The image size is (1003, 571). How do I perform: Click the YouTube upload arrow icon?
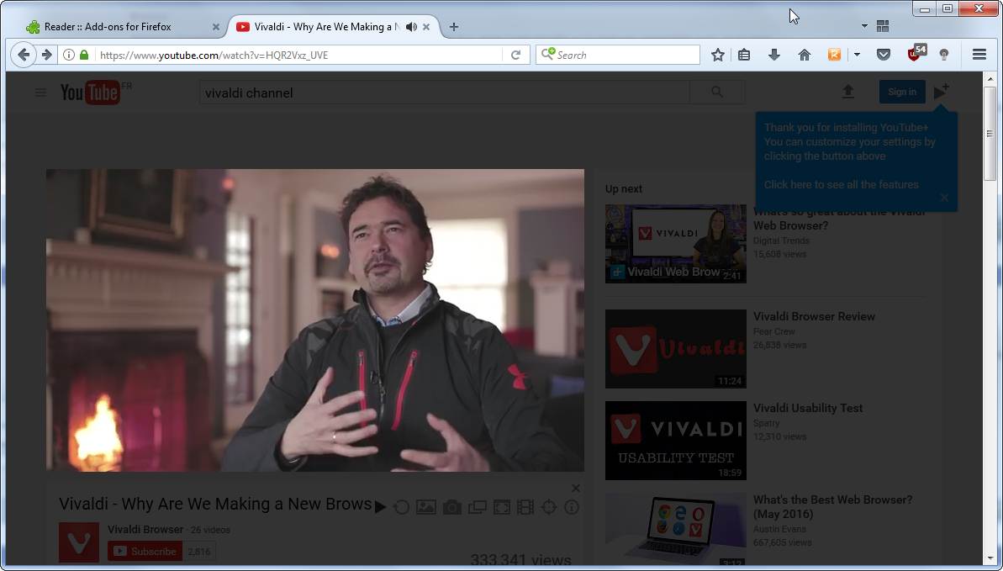click(x=847, y=92)
